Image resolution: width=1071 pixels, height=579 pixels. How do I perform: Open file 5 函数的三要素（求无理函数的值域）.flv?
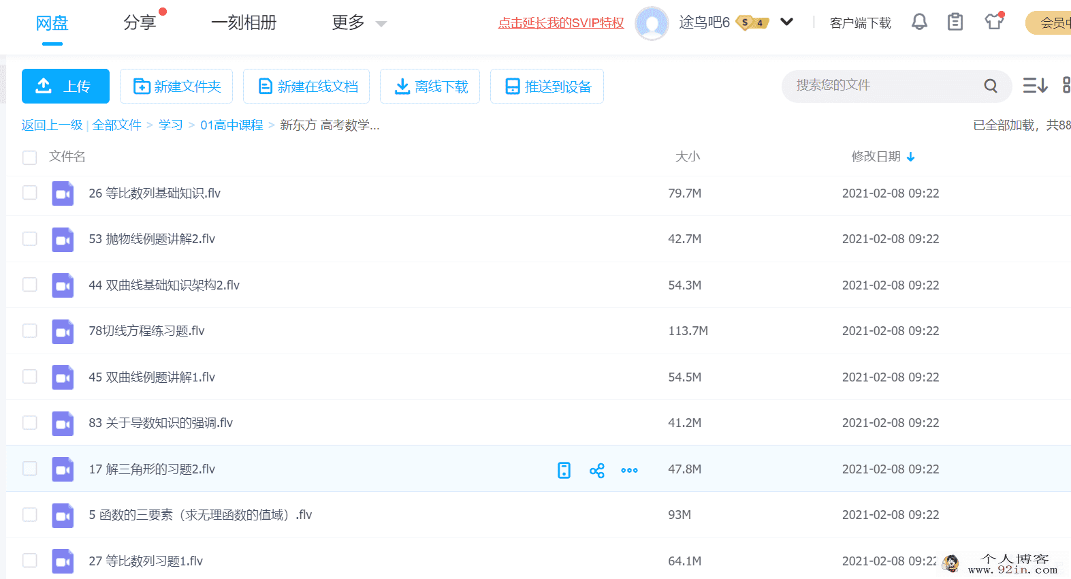tap(200, 515)
